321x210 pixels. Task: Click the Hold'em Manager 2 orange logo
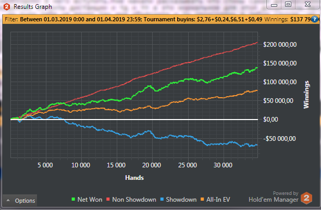coord(306,198)
